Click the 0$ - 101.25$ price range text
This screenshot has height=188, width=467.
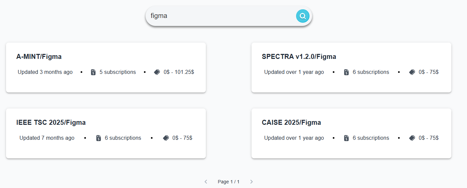coord(179,72)
